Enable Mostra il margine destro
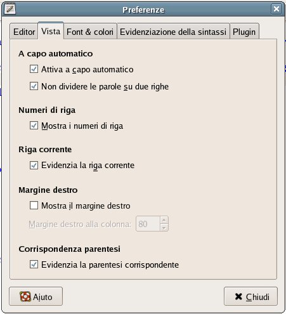 (34, 206)
